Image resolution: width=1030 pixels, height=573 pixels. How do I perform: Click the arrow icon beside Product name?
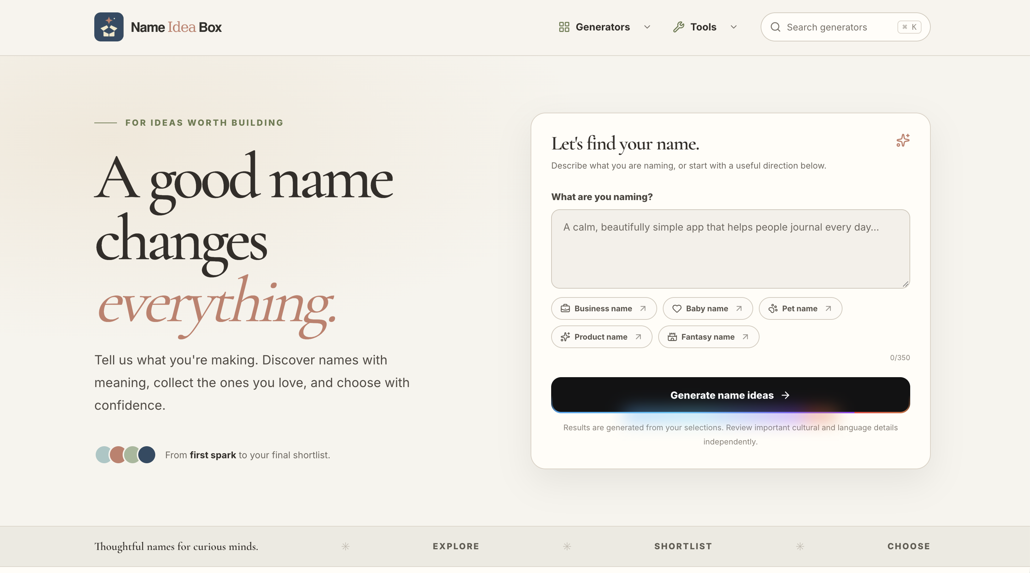(x=638, y=336)
